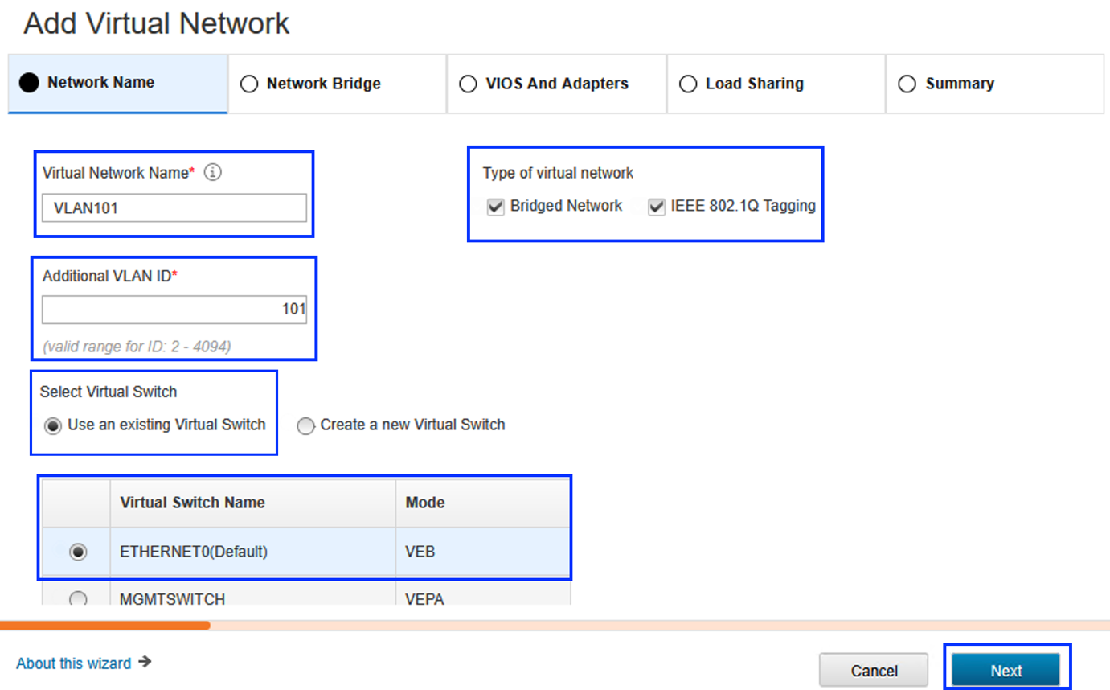
Task: Focus the Additional VLAN ID field
Action: click(174, 310)
